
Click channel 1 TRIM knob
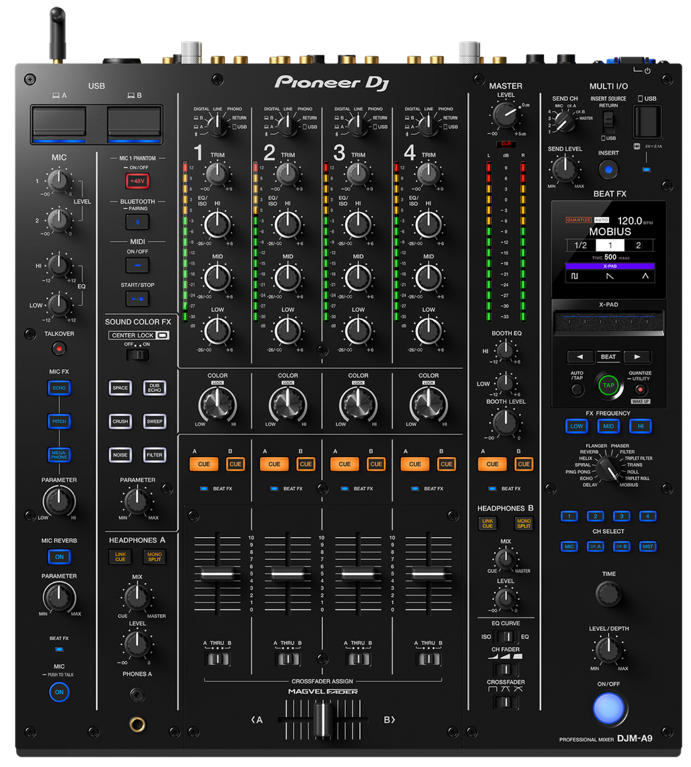[x=217, y=173]
